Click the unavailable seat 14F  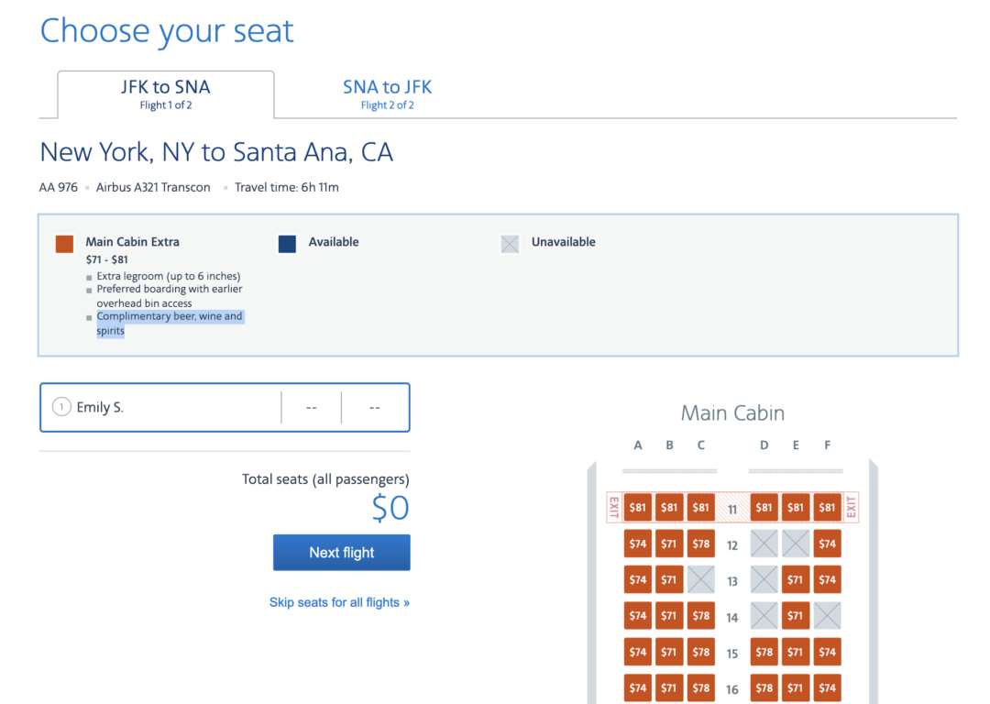[x=827, y=615]
